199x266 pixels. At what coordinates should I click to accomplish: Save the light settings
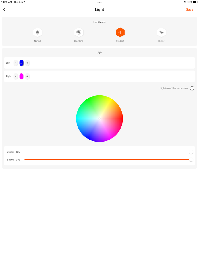pos(190,9)
